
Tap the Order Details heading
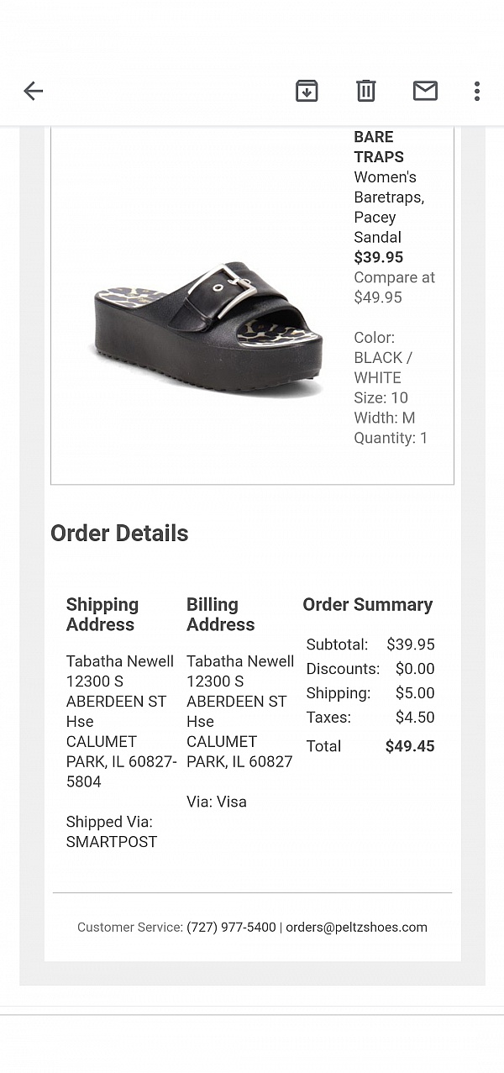[x=119, y=534]
